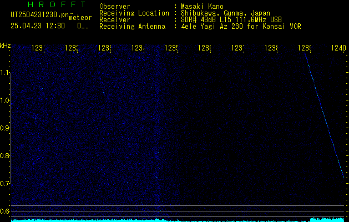Select the receiver value SDR# 43dB L15 111.6MHz USB
The height and width of the screenshot is (222, 349).
point(231,20)
